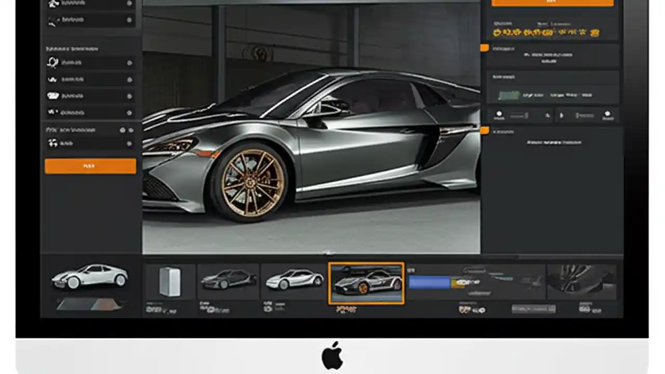
Task: Enable the circular toggle on the wheels row
Action: [129, 62]
